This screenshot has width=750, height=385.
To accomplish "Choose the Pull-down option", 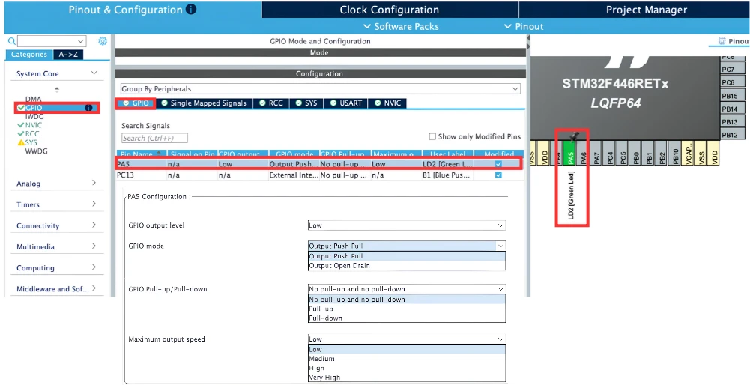I will (x=407, y=318).
